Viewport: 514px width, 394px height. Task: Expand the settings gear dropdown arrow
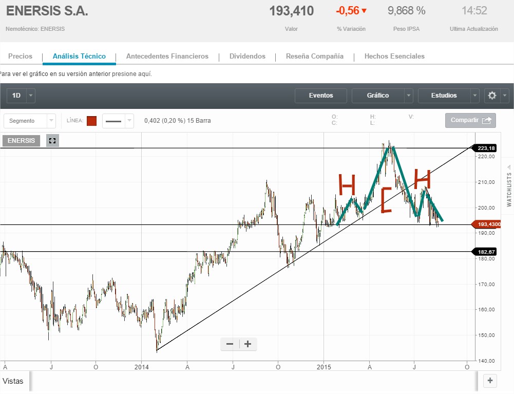click(505, 96)
